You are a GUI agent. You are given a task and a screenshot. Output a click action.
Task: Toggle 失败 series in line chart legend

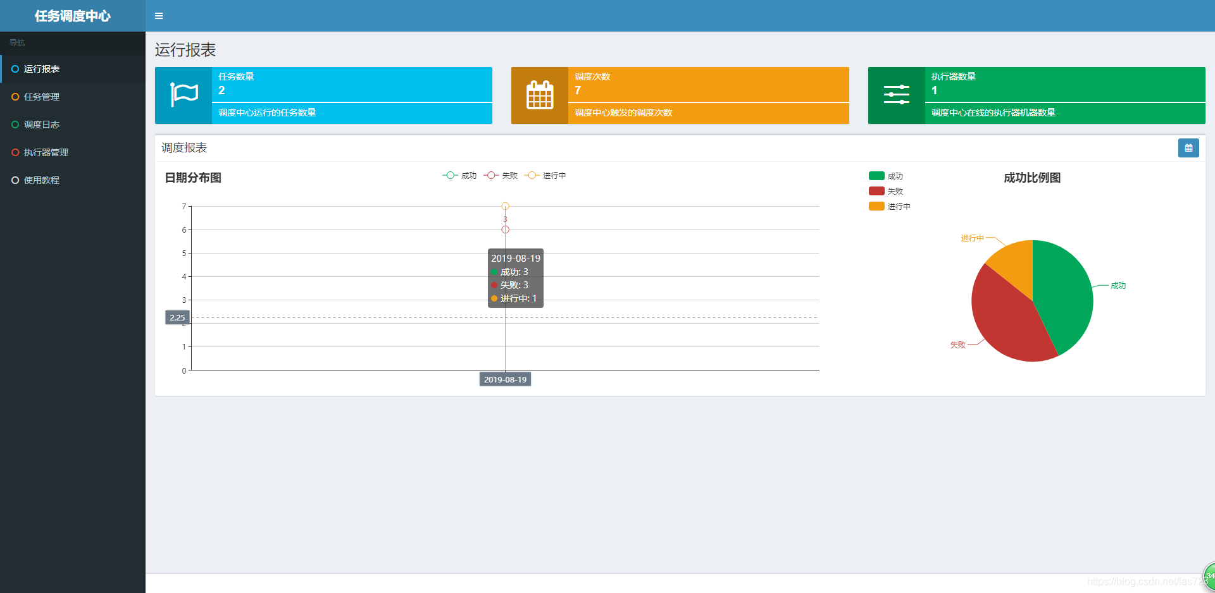(501, 176)
